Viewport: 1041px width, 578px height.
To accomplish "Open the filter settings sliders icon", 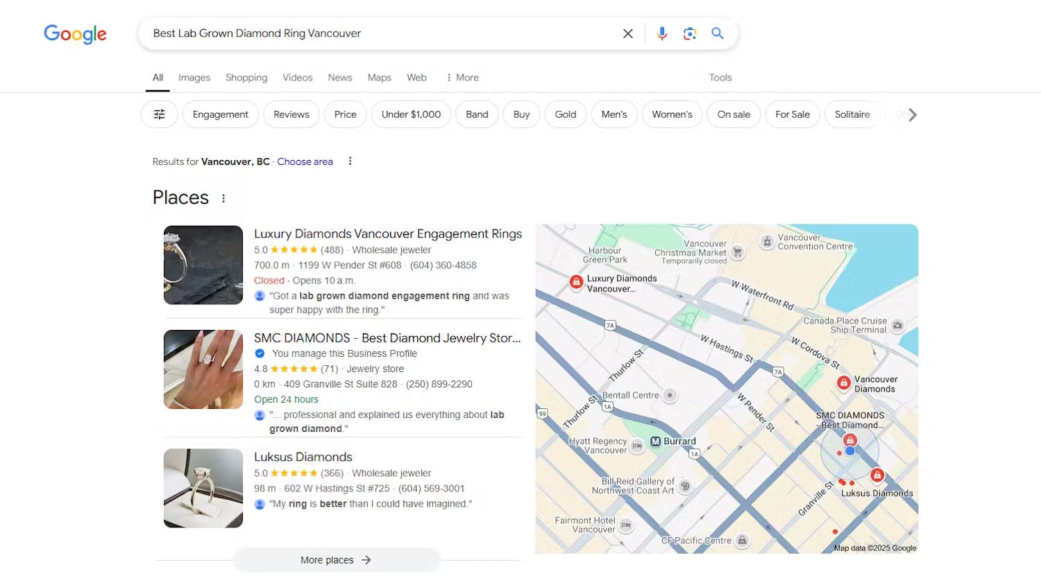I will click(159, 114).
